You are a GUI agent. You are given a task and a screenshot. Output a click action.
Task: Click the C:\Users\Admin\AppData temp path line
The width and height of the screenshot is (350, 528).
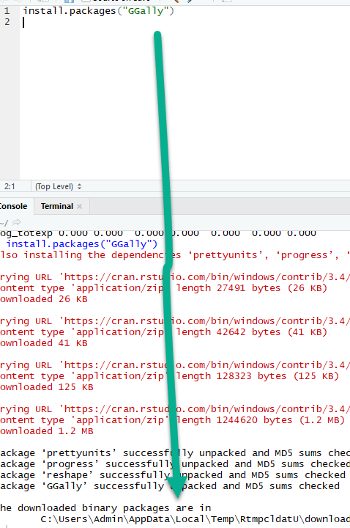(x=195, y=519)
